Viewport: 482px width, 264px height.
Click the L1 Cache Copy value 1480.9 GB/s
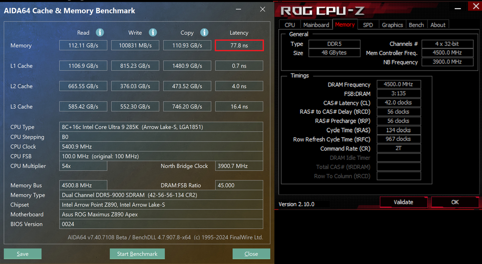pyautogui.click(x=187, y=66)
